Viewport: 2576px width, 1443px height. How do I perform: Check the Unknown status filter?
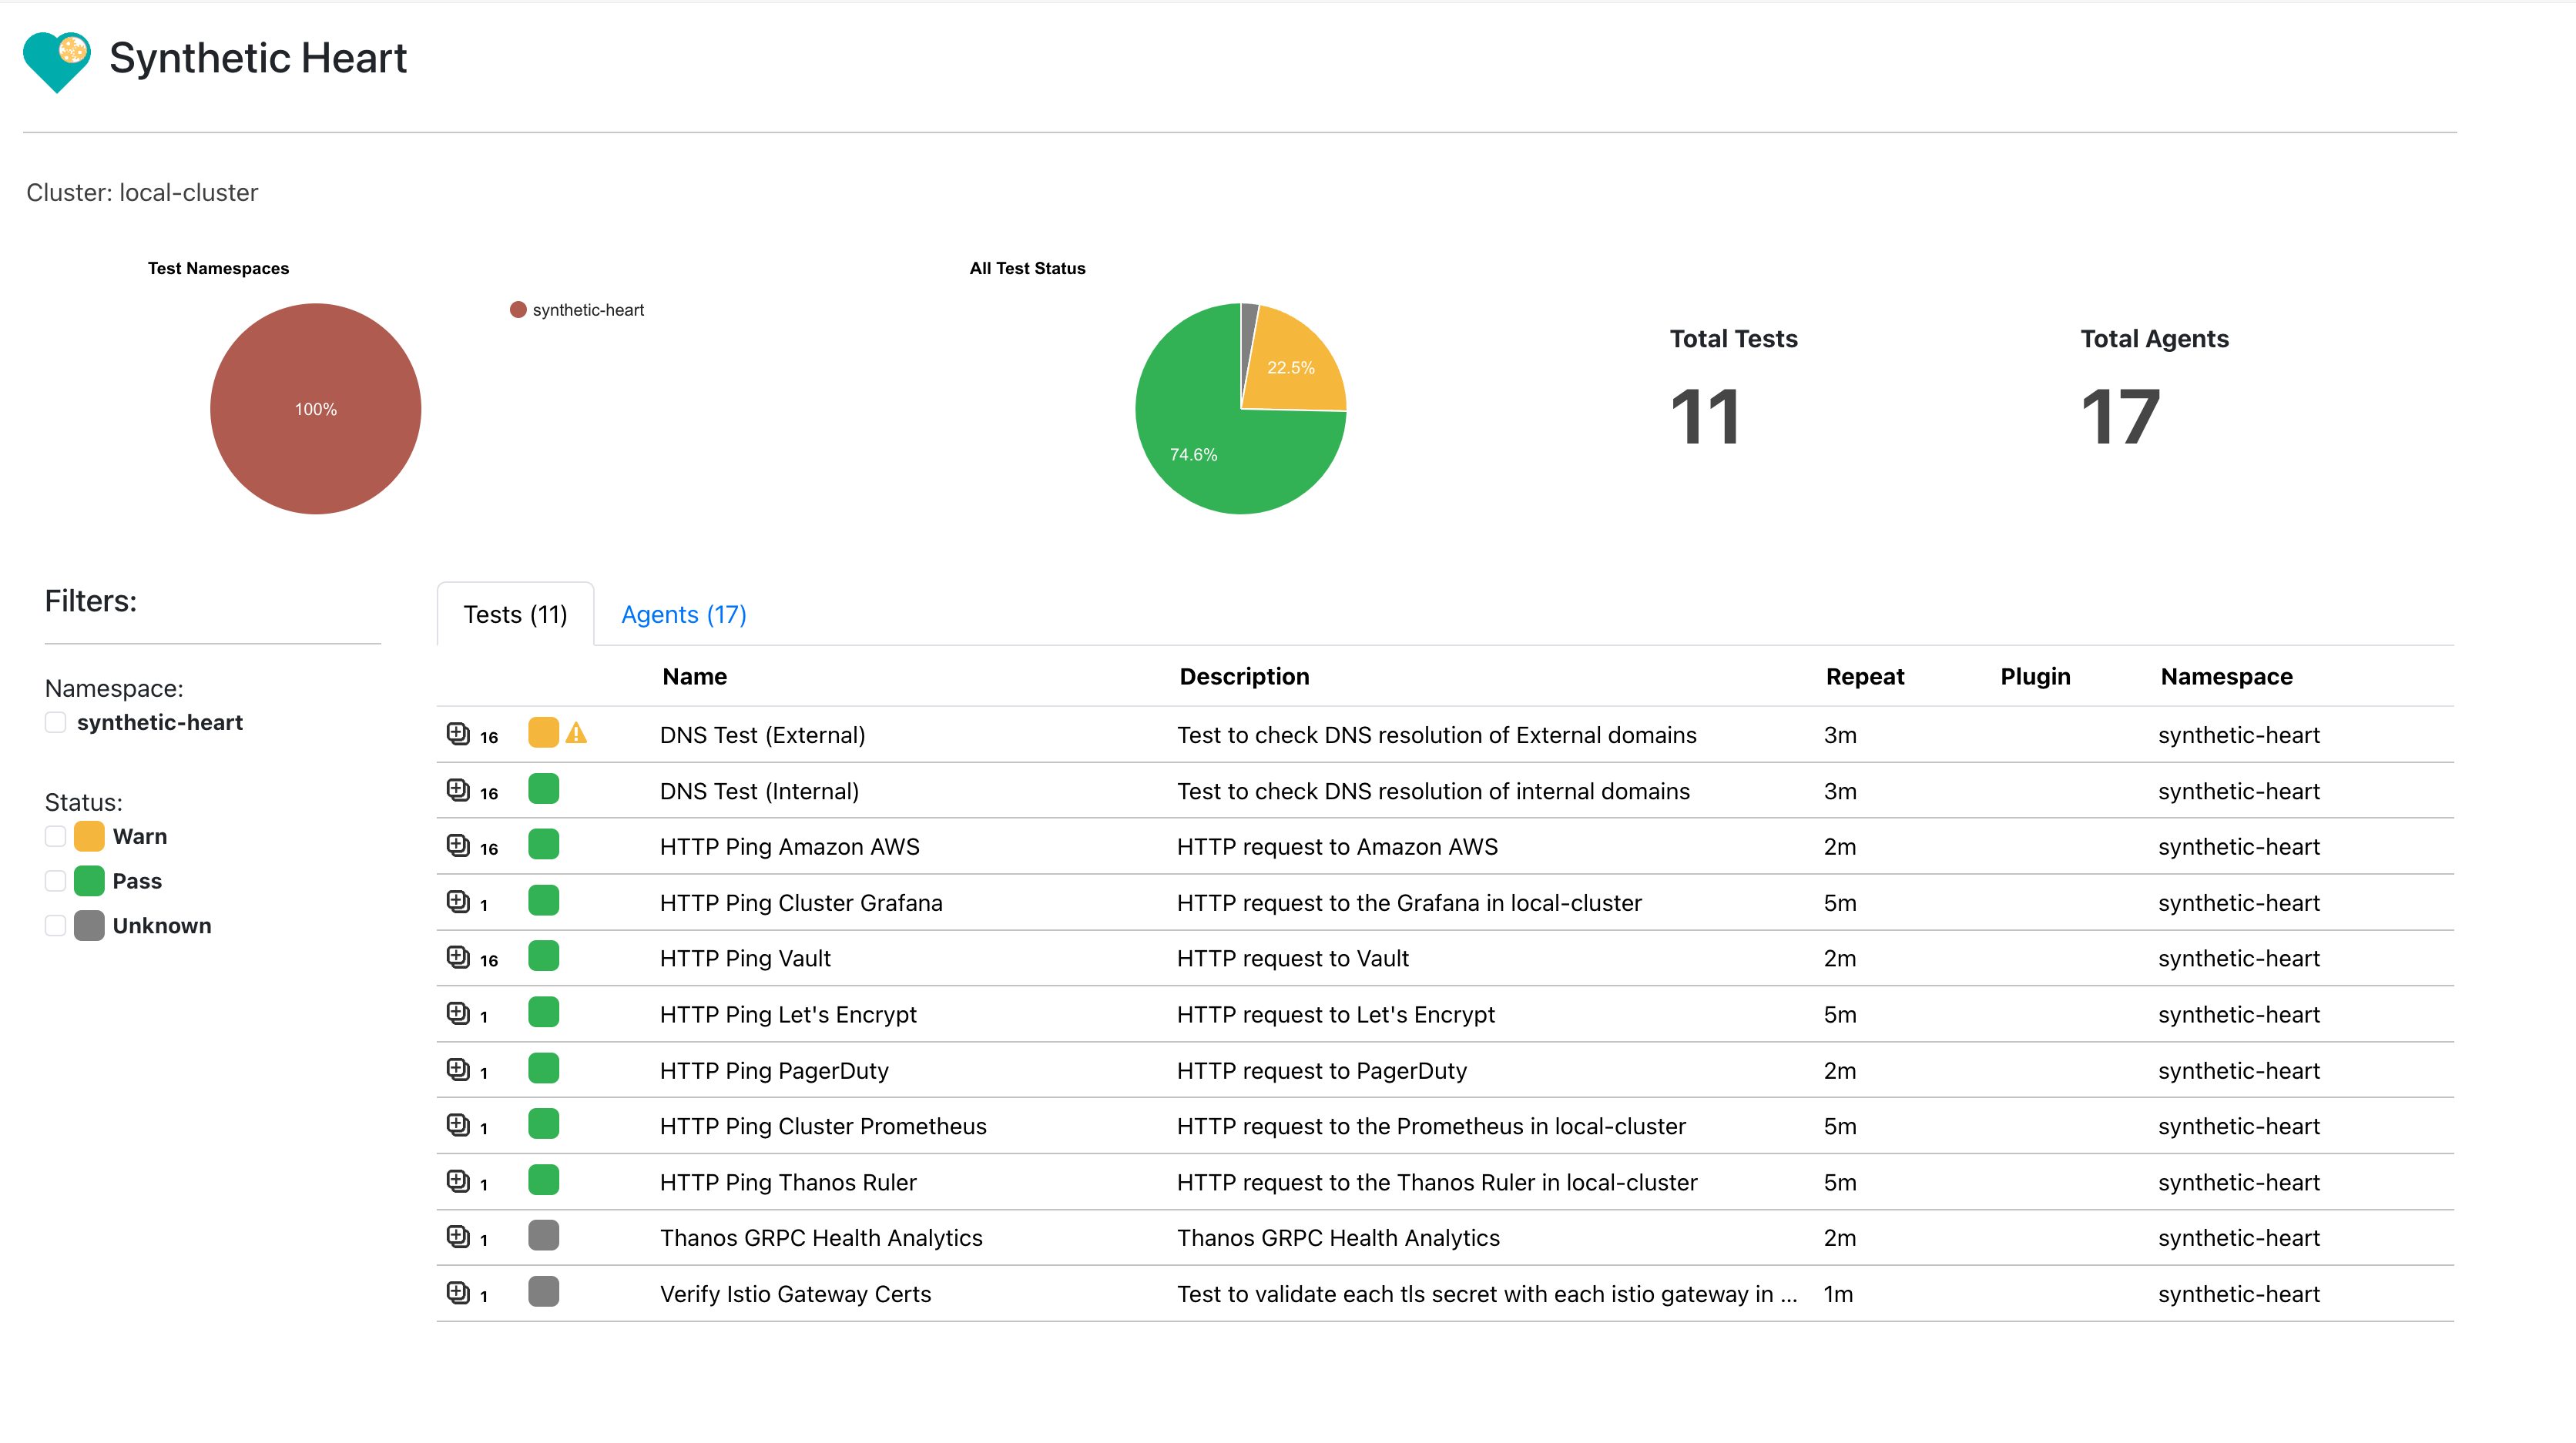pyautogui.click(x=56, y=926)
